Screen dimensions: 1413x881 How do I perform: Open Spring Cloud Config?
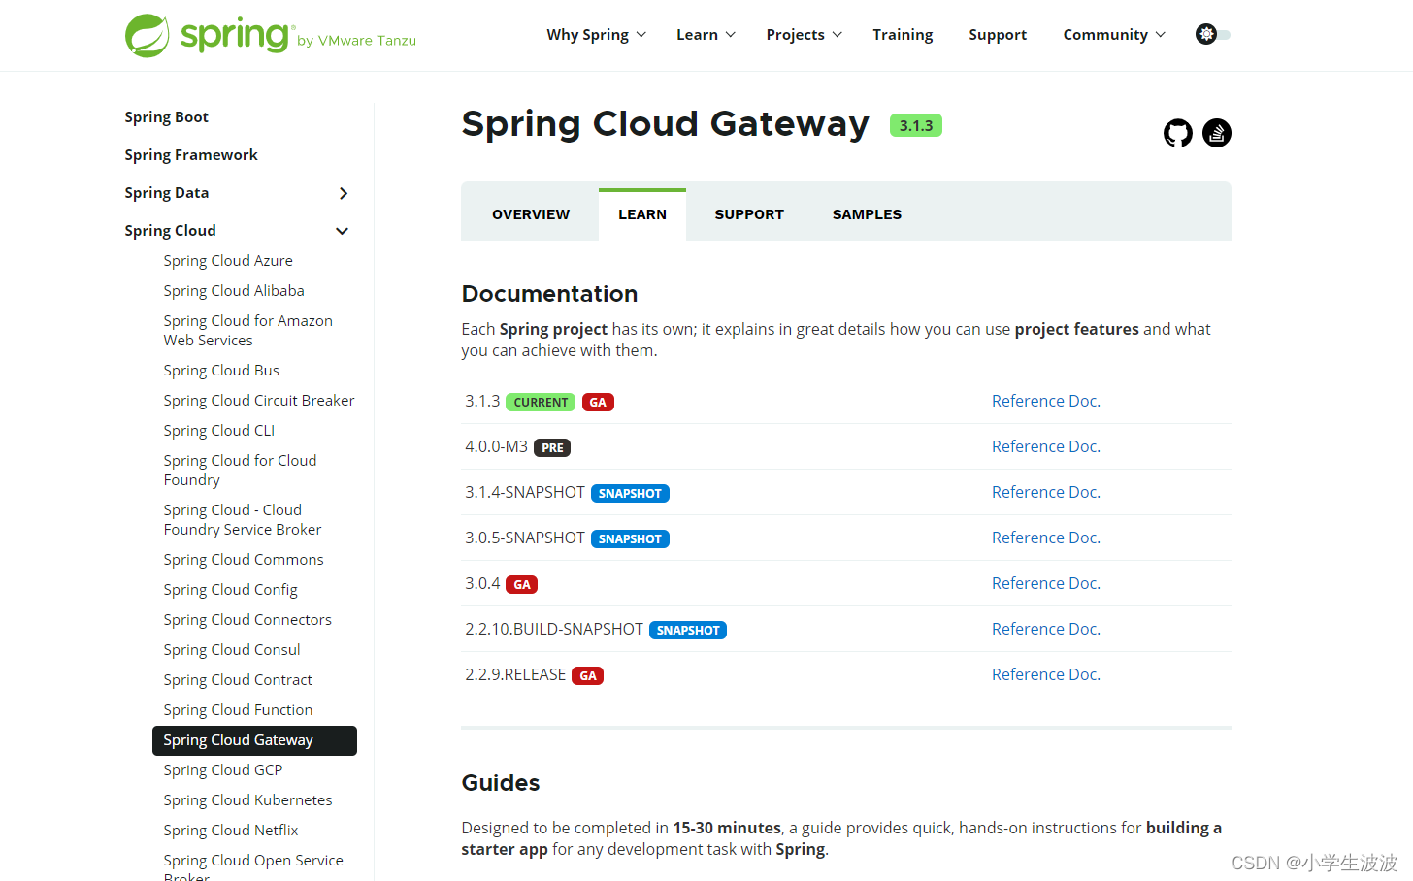click(x=230, y=590)
